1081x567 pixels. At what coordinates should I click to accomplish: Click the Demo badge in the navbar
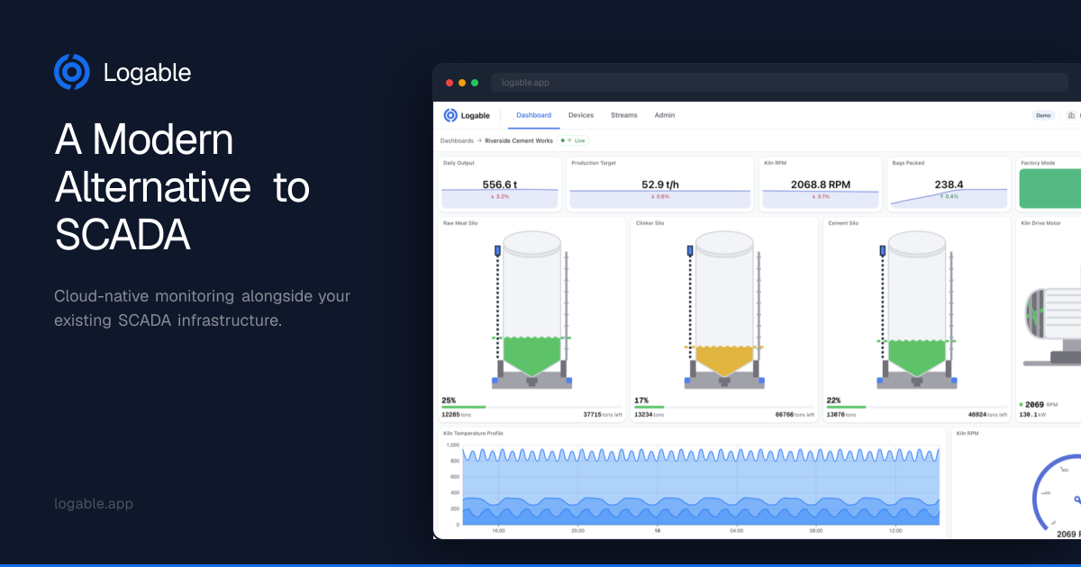[x=1044, y=115]
